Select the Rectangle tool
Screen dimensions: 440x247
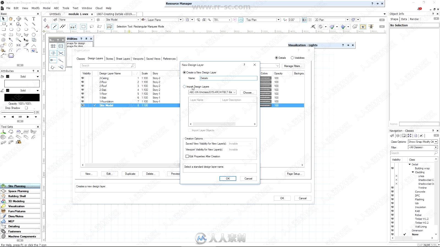pyautogui.click(x=4, y=29)
